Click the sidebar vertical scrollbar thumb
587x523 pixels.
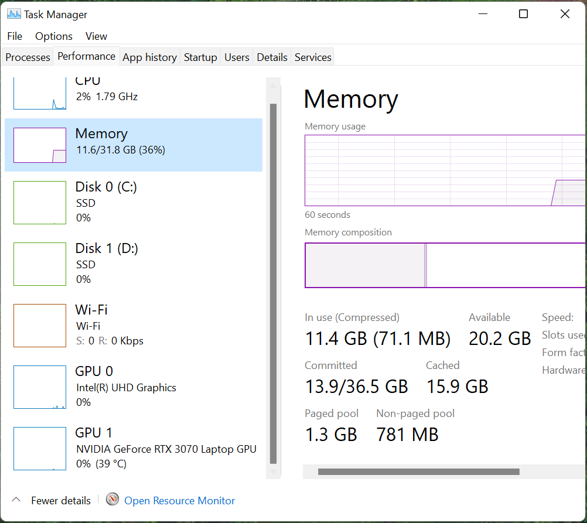tap(273, 284)
